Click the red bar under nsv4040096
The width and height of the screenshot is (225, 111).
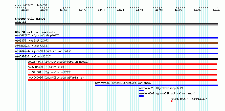(122, 80)
